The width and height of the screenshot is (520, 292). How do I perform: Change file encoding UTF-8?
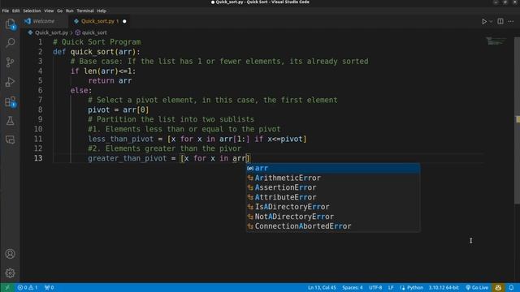point(375,287)
